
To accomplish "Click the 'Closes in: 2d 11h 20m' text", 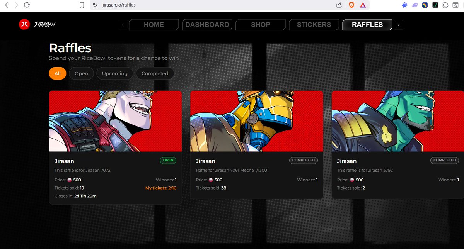I will pyautogui.click(x=75, y=196).
